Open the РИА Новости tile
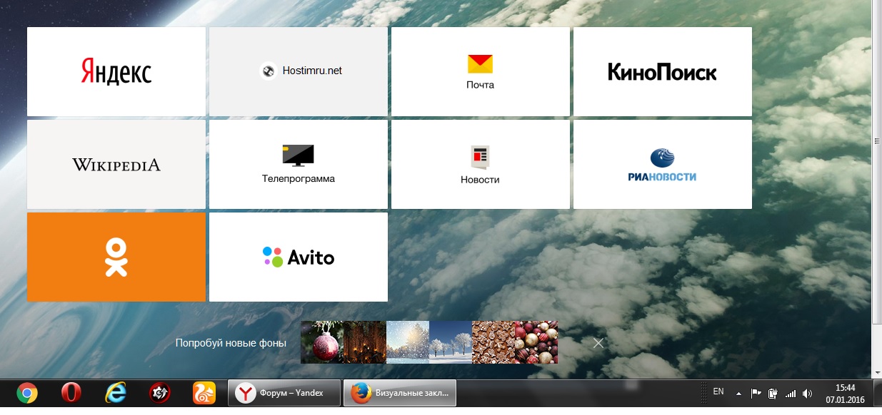This screenshot has width=882, height=415. 662,165
